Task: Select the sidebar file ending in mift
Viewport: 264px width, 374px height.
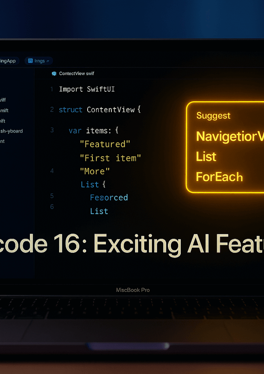Action: pyautogui.click(x=4, y=110)
